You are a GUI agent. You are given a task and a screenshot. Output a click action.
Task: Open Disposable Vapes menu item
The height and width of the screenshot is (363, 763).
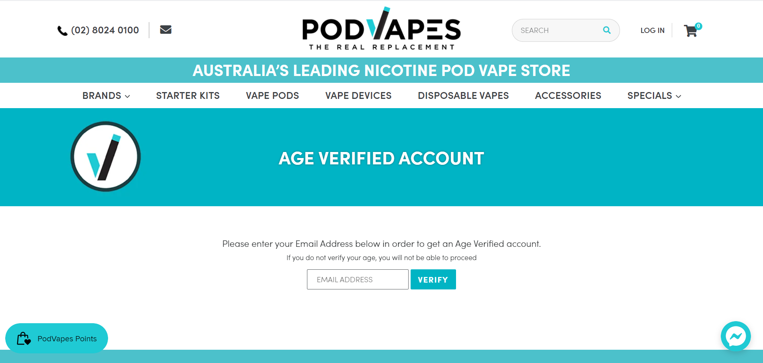point(463,96)
